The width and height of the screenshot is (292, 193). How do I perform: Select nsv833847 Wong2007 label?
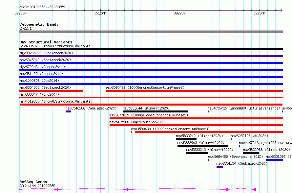[39, 94]
